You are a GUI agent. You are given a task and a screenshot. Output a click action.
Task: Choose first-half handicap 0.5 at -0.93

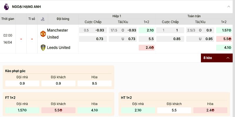click(x=93, y=30)
